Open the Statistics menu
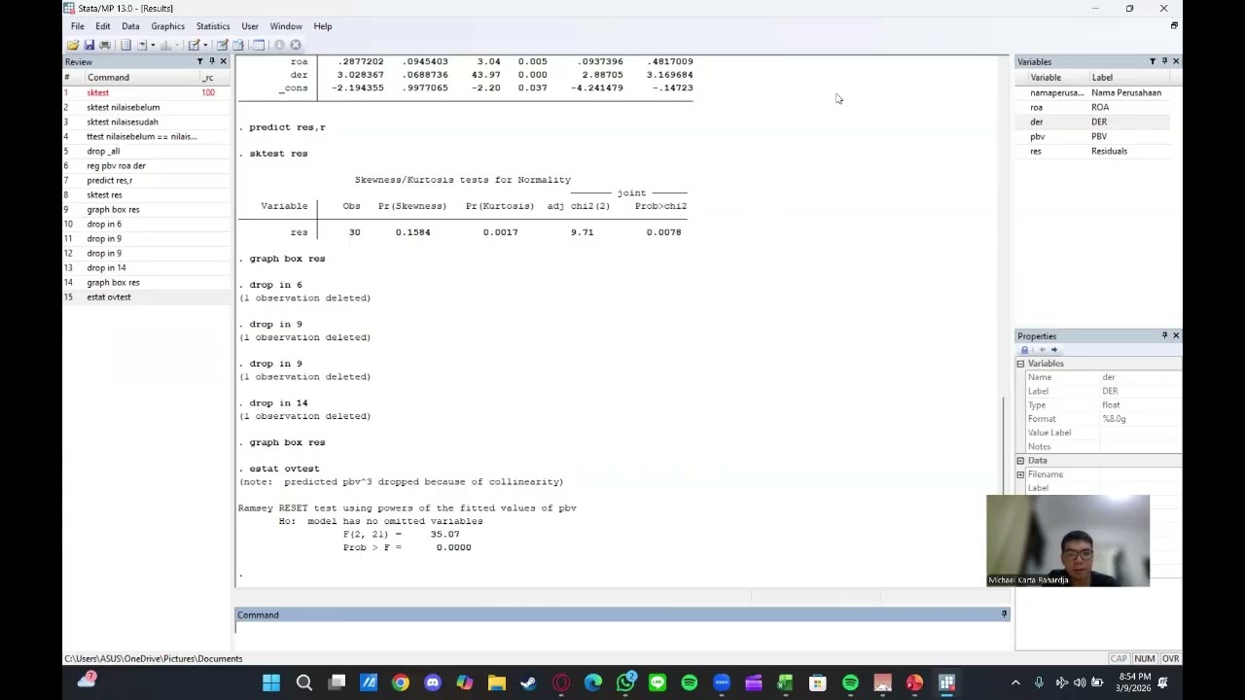 coord(212,26)
